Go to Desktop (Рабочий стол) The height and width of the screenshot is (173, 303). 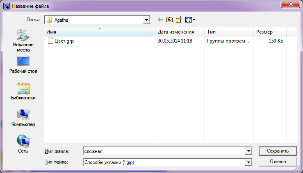coord(23,65)
